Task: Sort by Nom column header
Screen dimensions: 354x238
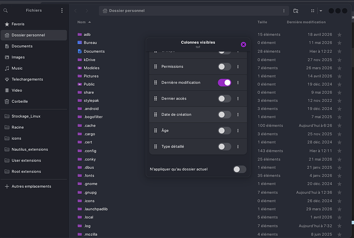Action: pos(84,22)
